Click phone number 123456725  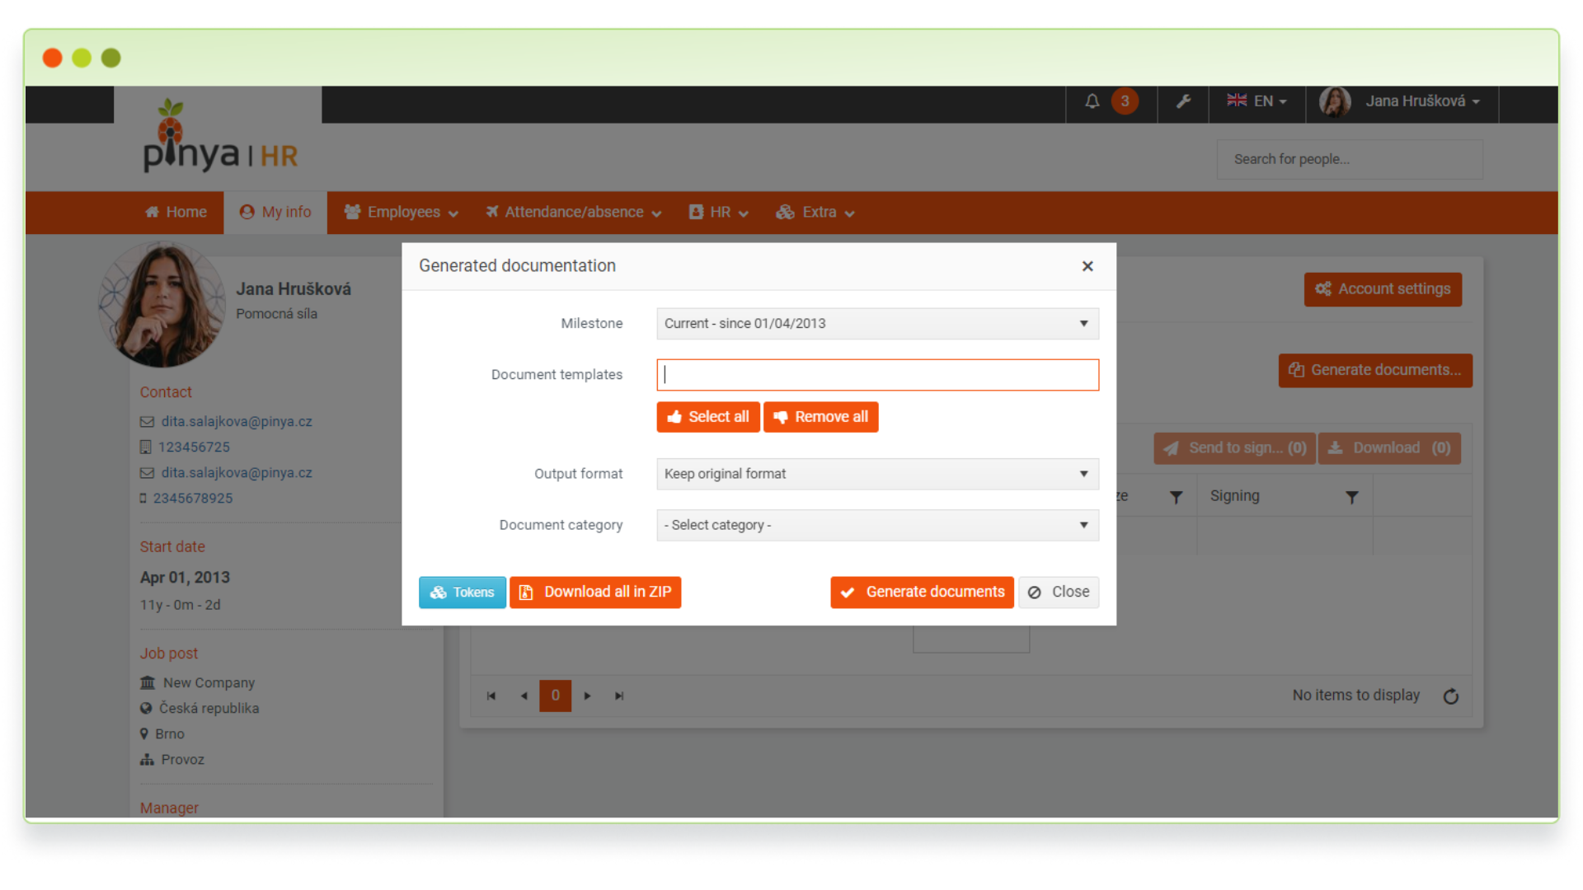[x=194, y=447]
